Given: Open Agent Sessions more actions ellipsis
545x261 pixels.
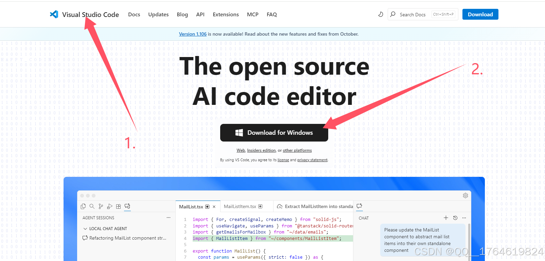Looking at the screenshot, I should coord(169,218).
